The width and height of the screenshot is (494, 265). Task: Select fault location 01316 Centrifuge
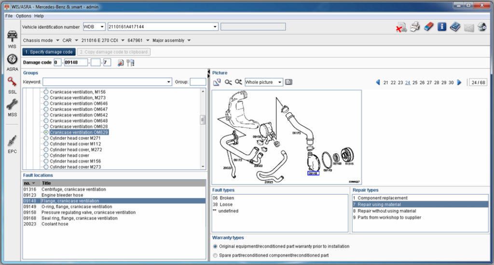pos(114,189)
